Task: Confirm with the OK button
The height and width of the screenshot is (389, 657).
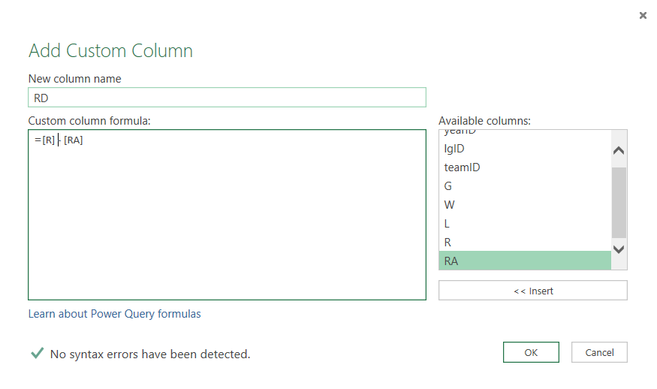Action: pos(531,352)
